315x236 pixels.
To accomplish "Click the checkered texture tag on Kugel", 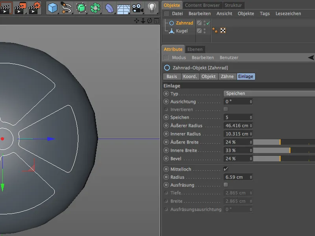I will coord(223,31).
